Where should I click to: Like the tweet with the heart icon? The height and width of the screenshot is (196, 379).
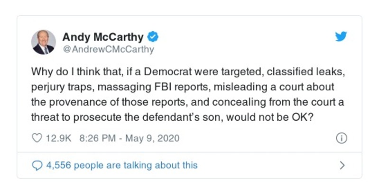[37, 138]
